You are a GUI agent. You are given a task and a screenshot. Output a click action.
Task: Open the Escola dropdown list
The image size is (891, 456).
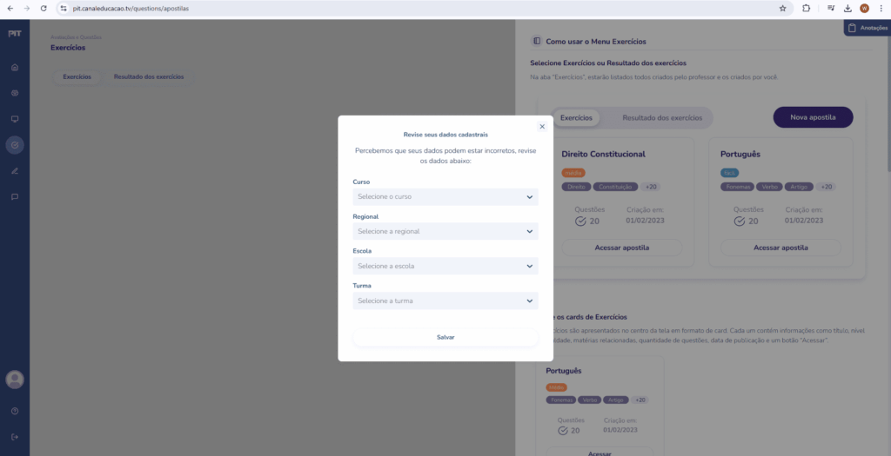click(445, 266)
